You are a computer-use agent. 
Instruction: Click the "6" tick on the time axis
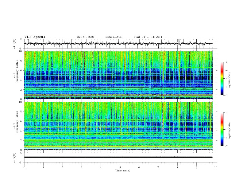click(x=139, y=167)
